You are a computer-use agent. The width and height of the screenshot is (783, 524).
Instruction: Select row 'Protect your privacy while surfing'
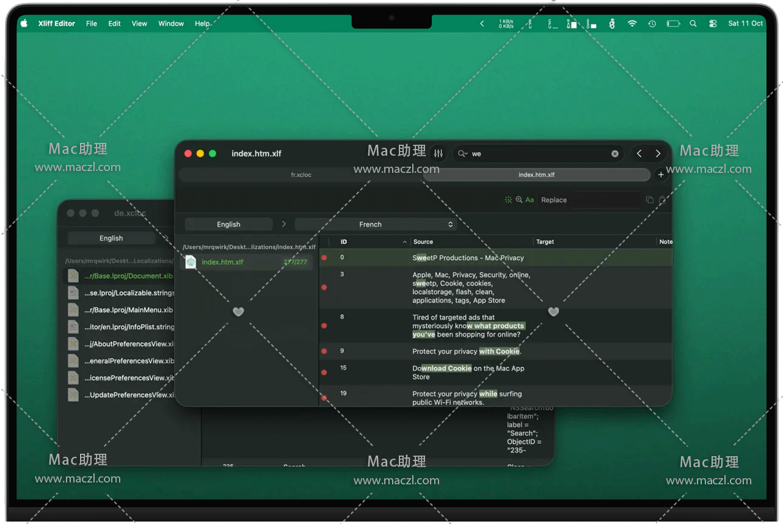495,397
